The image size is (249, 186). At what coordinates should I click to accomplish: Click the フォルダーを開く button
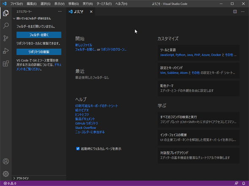pyautogui.click(x=39, y=35)
